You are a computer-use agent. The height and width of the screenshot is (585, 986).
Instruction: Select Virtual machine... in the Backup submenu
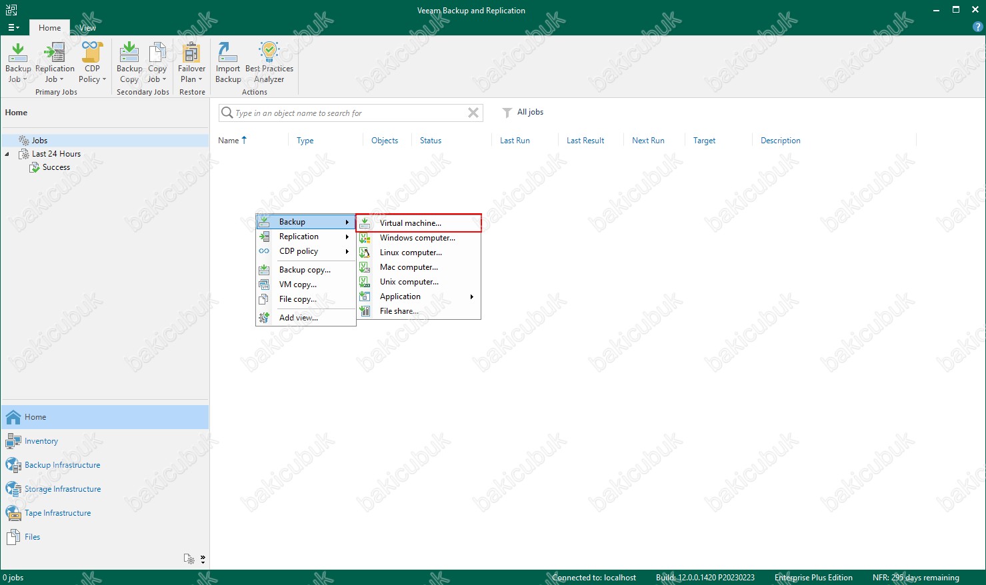[419, 223]
